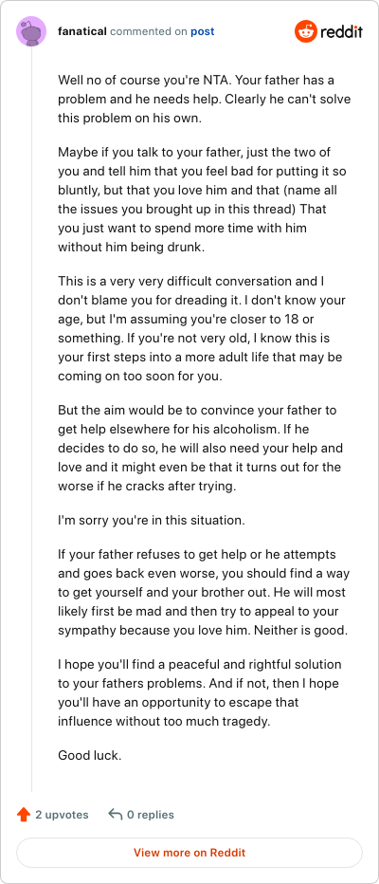379x884 pixels.
Task: Click the "View more on Reddit" button
Action: pos(189,853)
